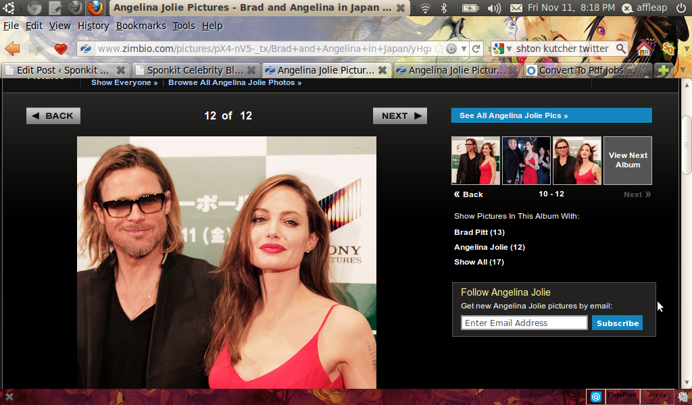Open the power session menu
The image size is (692, 405).
click(x=681, y=7)
